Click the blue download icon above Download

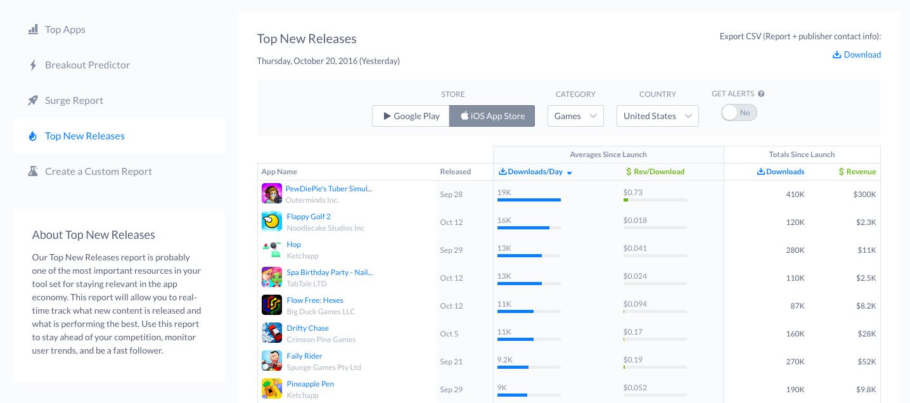click(x=837, y=54)
